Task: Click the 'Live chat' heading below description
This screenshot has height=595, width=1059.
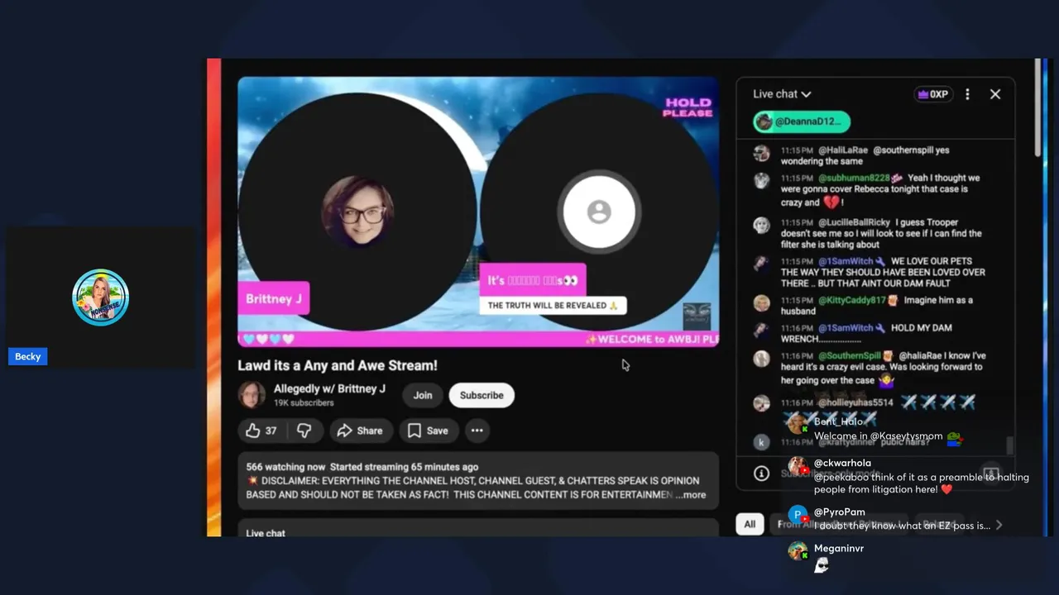Action: point(266,533)
